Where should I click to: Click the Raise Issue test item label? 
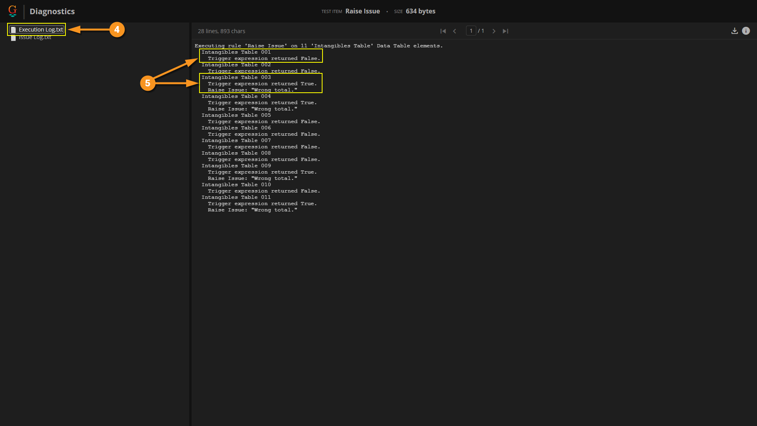click(x=362, y=11)
